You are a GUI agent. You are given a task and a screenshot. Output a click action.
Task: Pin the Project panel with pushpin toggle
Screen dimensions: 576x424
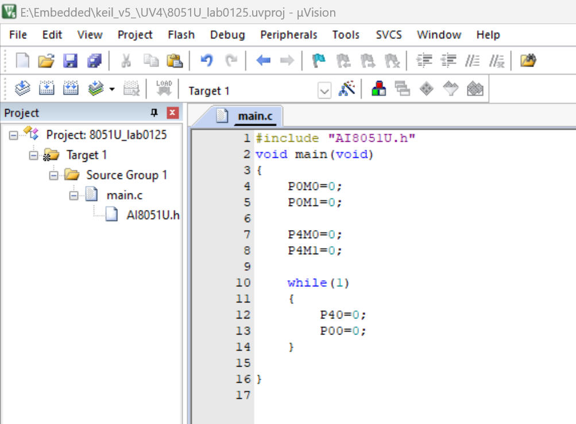[154, 112]
